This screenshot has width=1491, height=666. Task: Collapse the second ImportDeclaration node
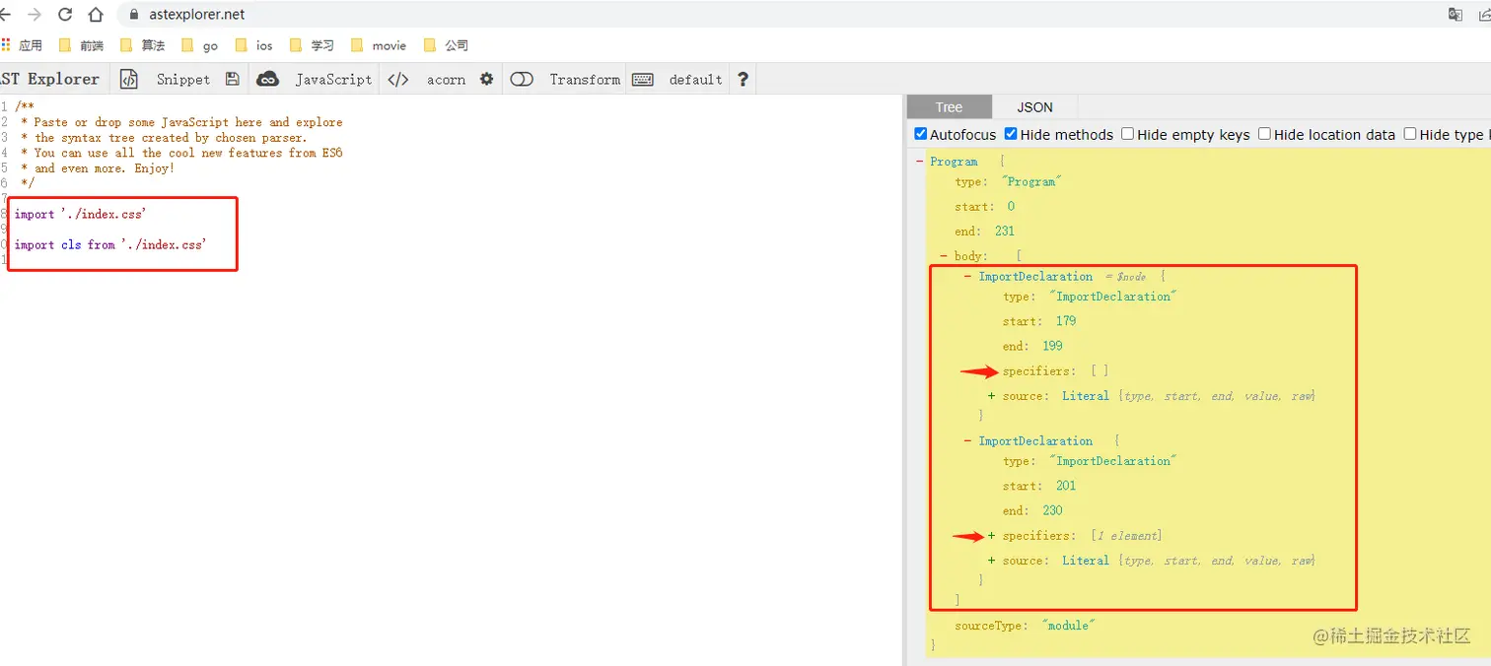coord(968,441)
